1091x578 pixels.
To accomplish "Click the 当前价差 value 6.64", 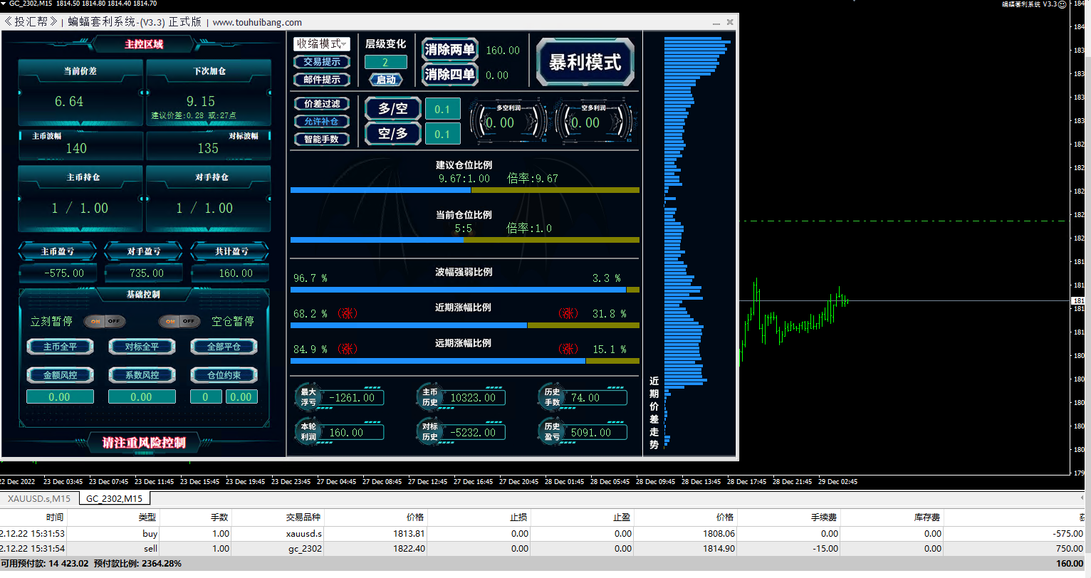I will pos(69,102).
